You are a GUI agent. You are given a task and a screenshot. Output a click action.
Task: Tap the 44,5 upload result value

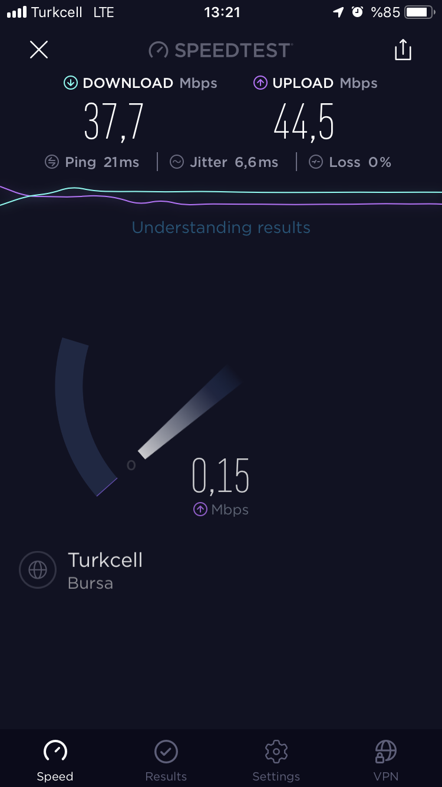(304, 122)
